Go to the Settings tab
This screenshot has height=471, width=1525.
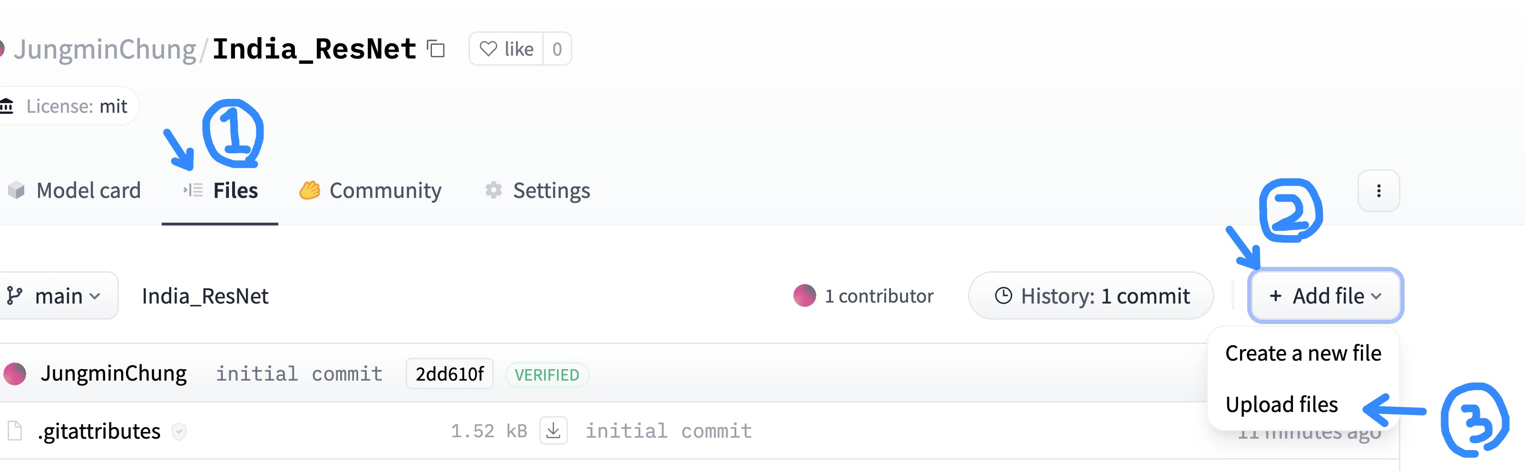(537, 191)
